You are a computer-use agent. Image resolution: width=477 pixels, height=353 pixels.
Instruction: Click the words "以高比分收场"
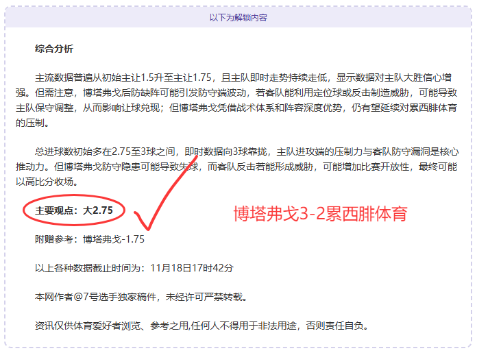(44, 182)
